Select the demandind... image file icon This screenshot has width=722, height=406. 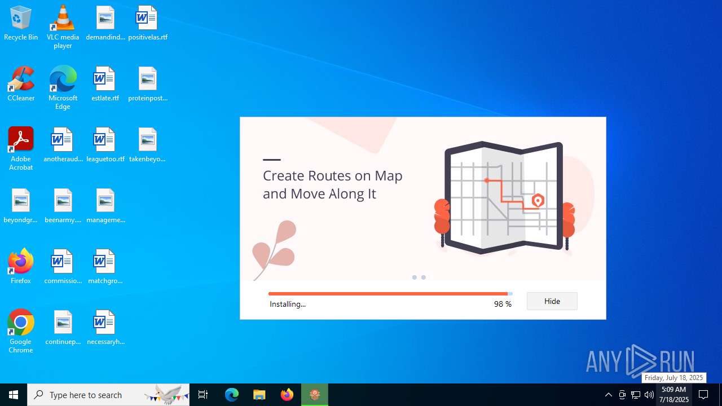click(105, 24)
